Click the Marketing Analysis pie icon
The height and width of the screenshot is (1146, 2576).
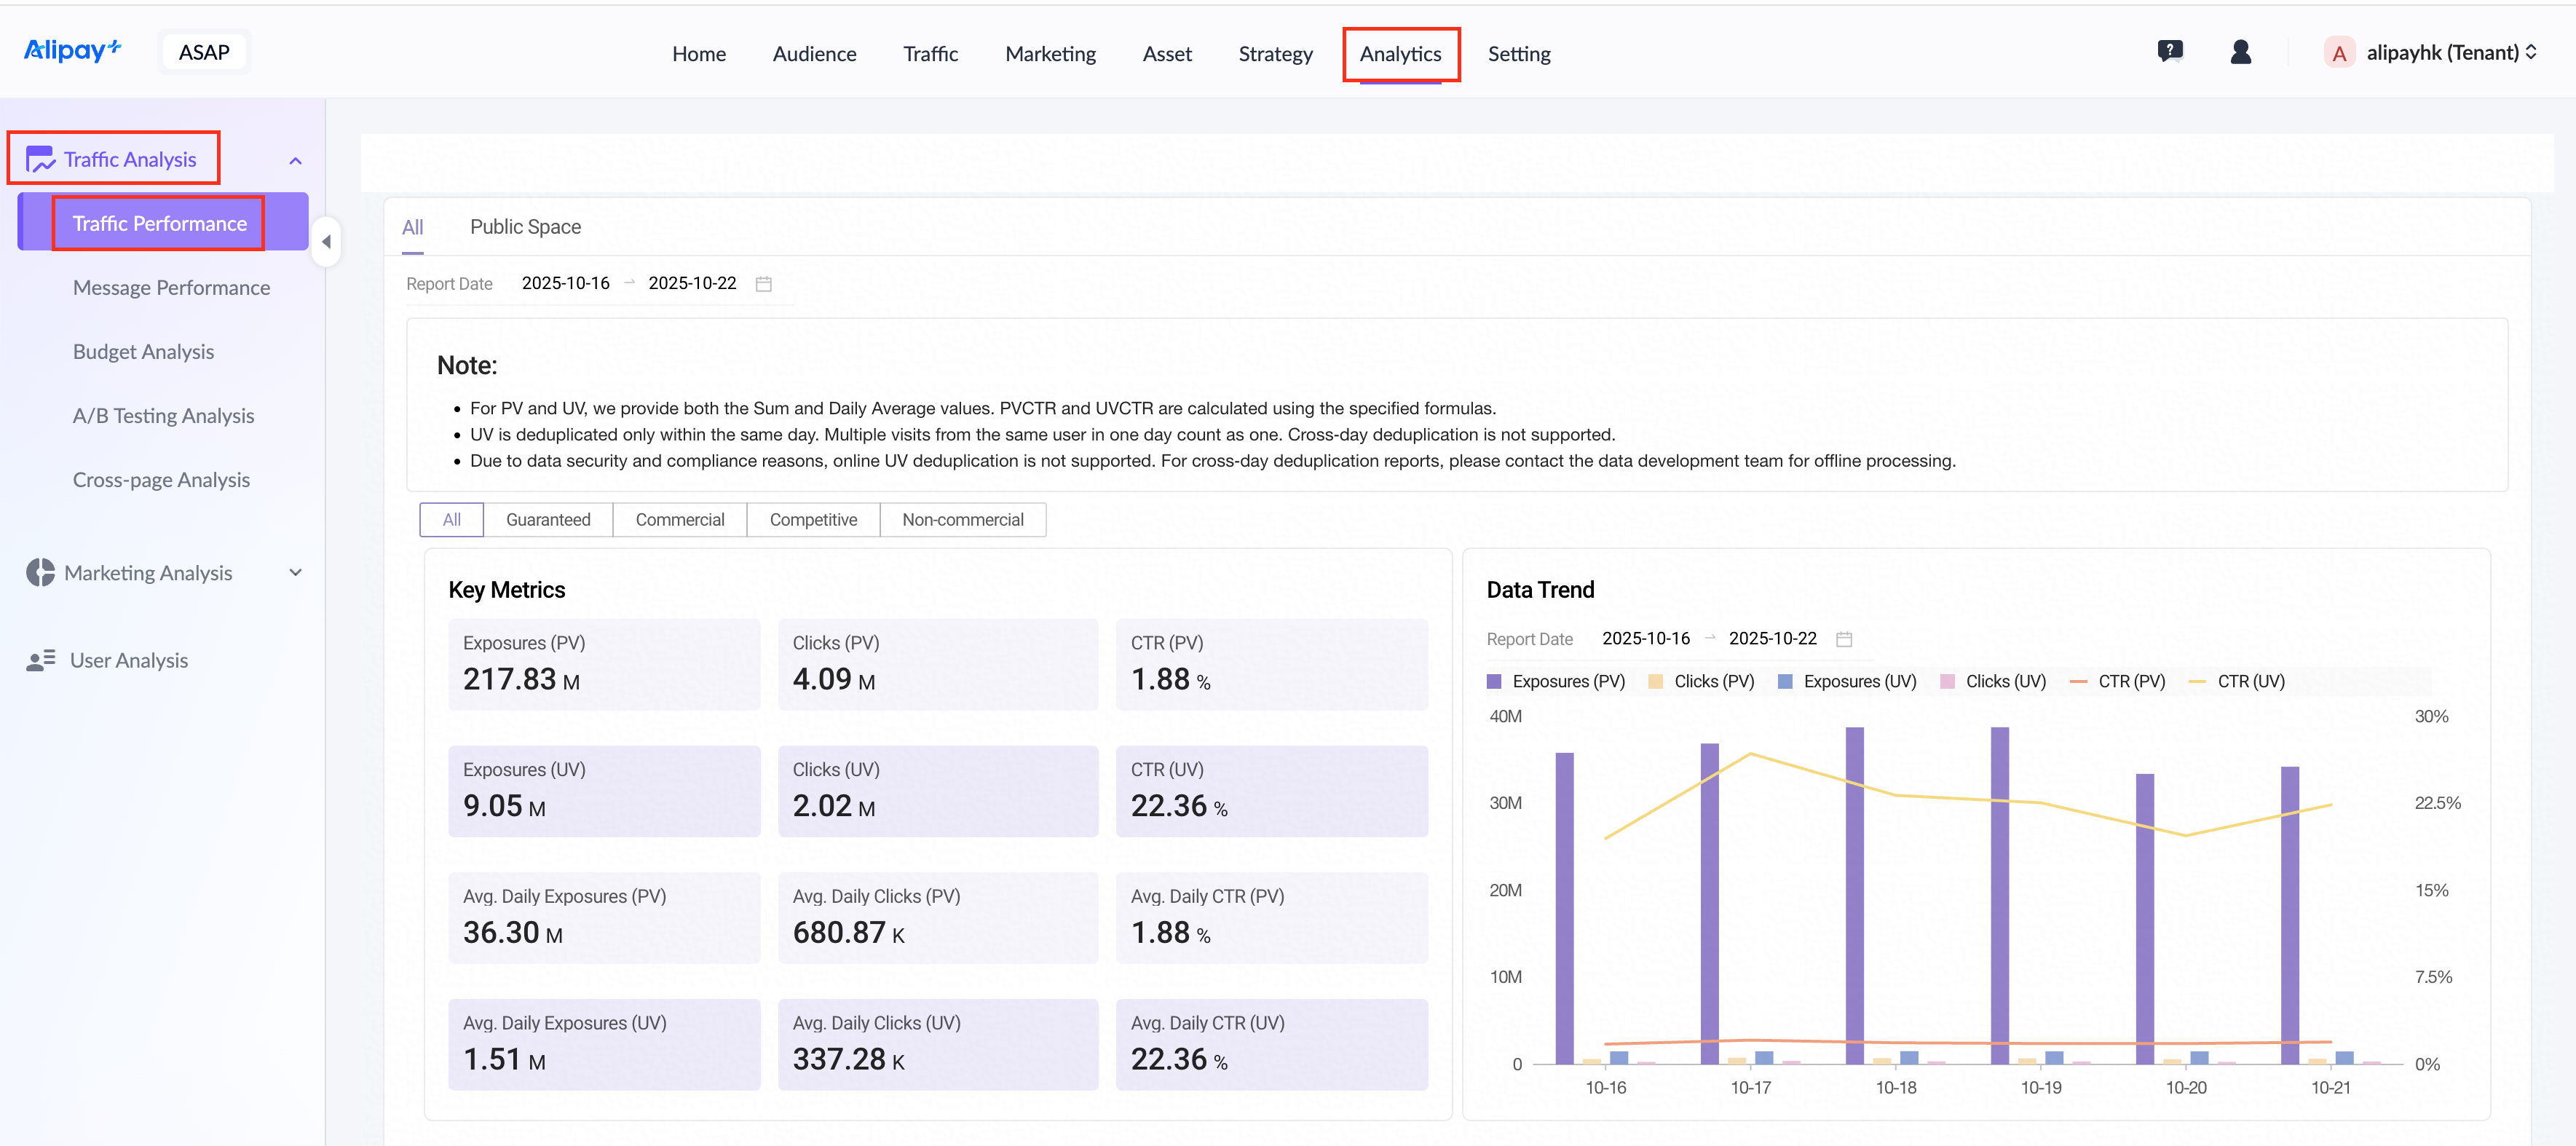[x=40, y=572]
